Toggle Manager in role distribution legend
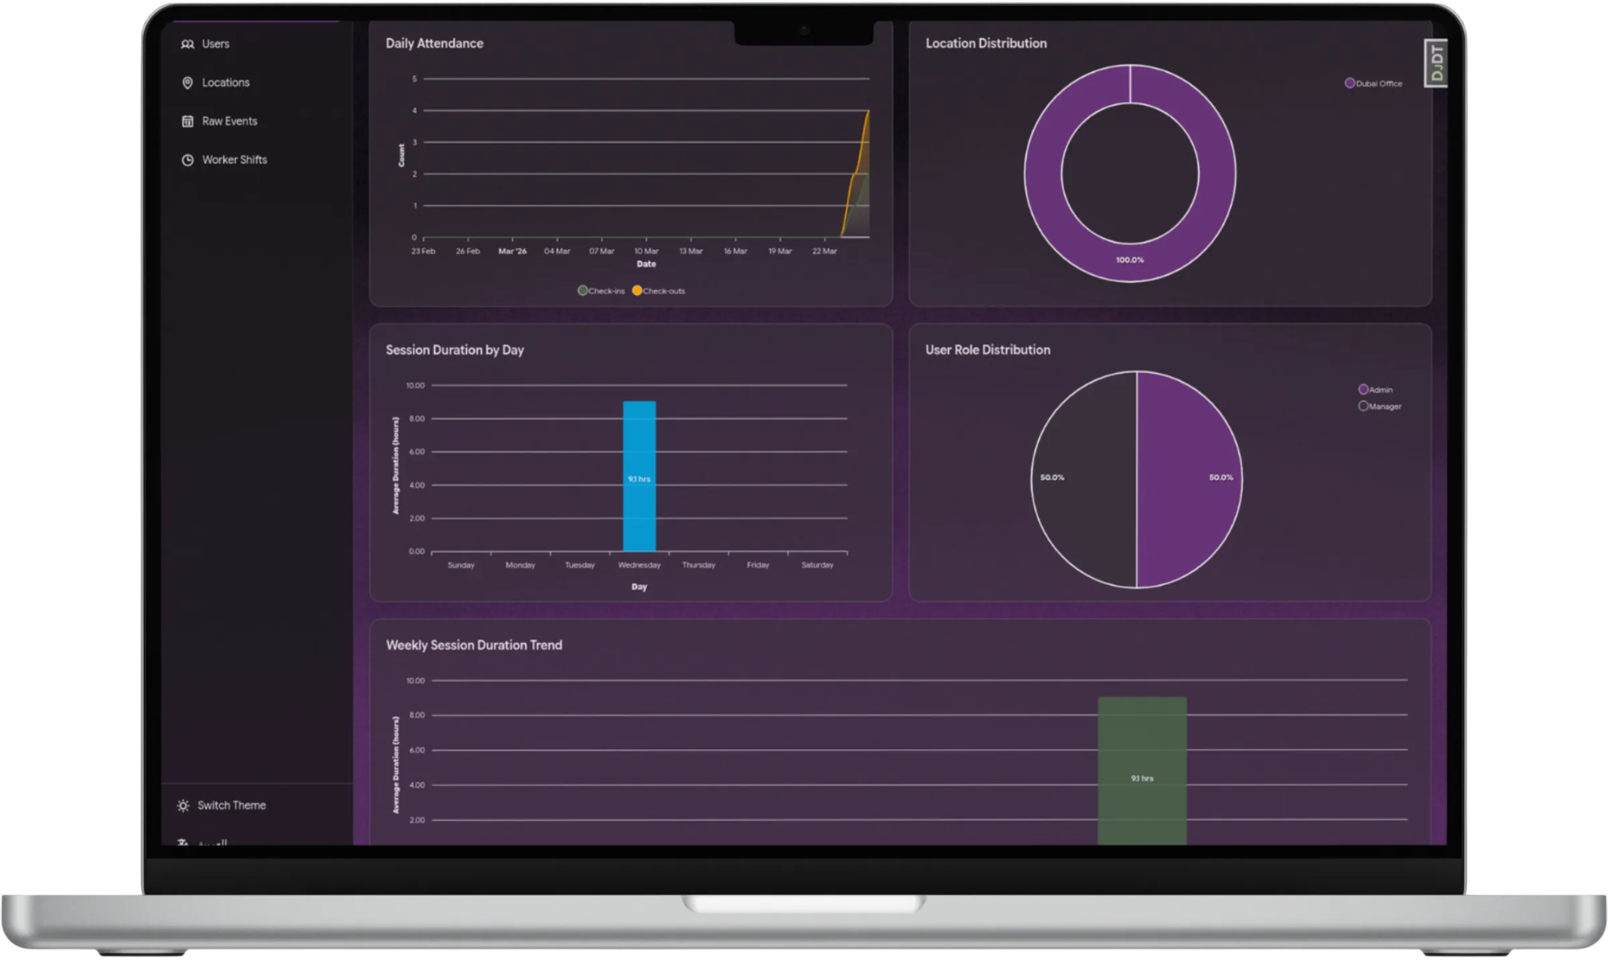 pos(1380,407)
